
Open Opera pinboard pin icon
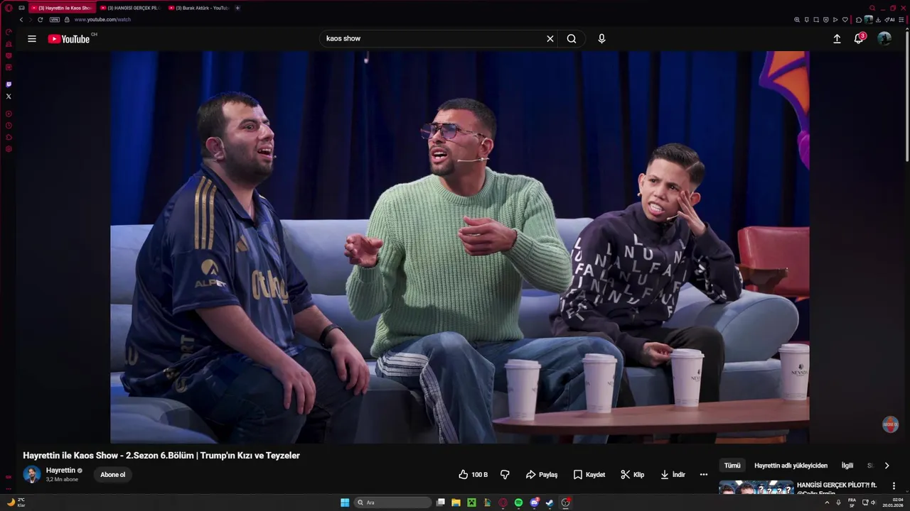click(807, 20)
